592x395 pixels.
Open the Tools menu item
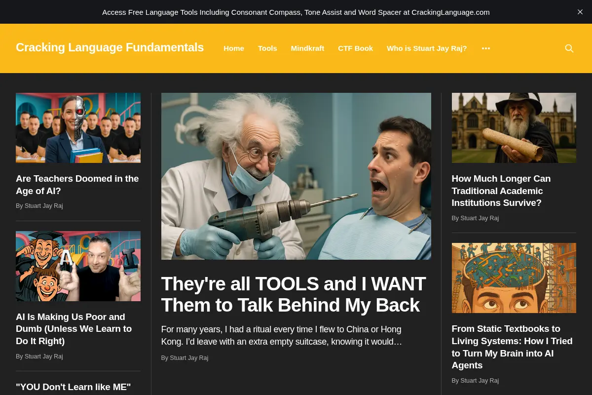[x=267, y=48]
